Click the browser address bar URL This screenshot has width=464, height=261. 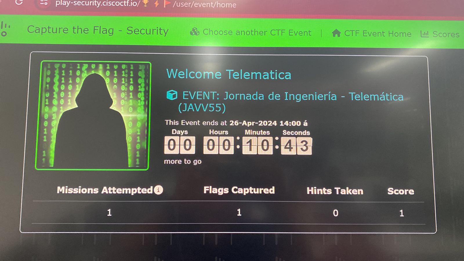(x=146, y=4)
